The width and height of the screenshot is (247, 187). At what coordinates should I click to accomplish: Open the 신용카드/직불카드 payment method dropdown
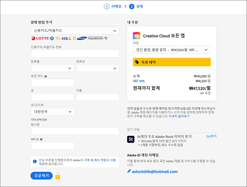tap(75, 31)
